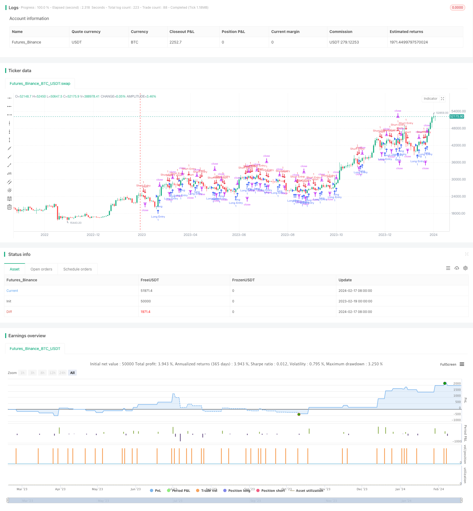Select the horizontal segment drawing tool

pos(9,115)
